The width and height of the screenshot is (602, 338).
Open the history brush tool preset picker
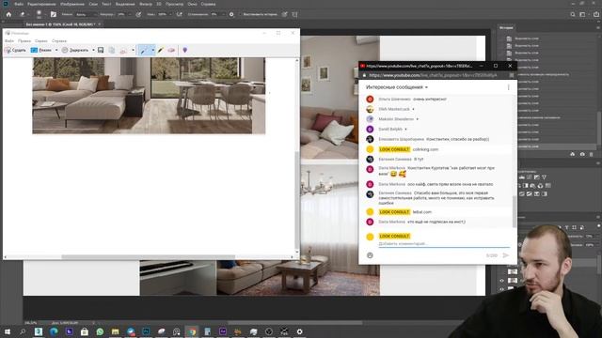click(x=24, y=14)
